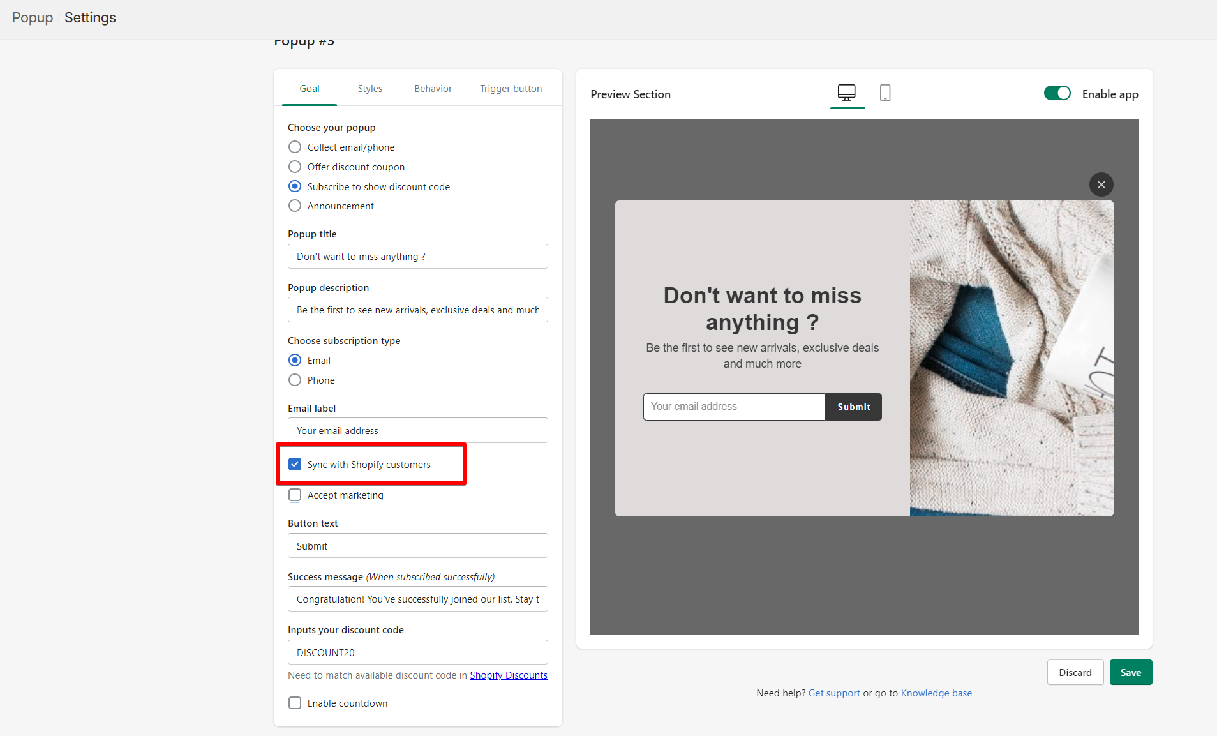Click the Preview Section heading

coord(631,94)
